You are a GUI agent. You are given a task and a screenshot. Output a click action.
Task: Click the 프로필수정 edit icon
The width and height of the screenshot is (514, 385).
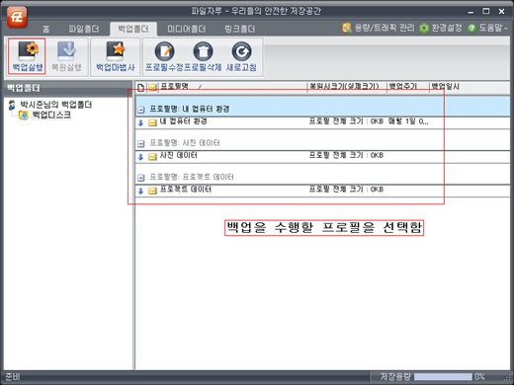[164, 56]
